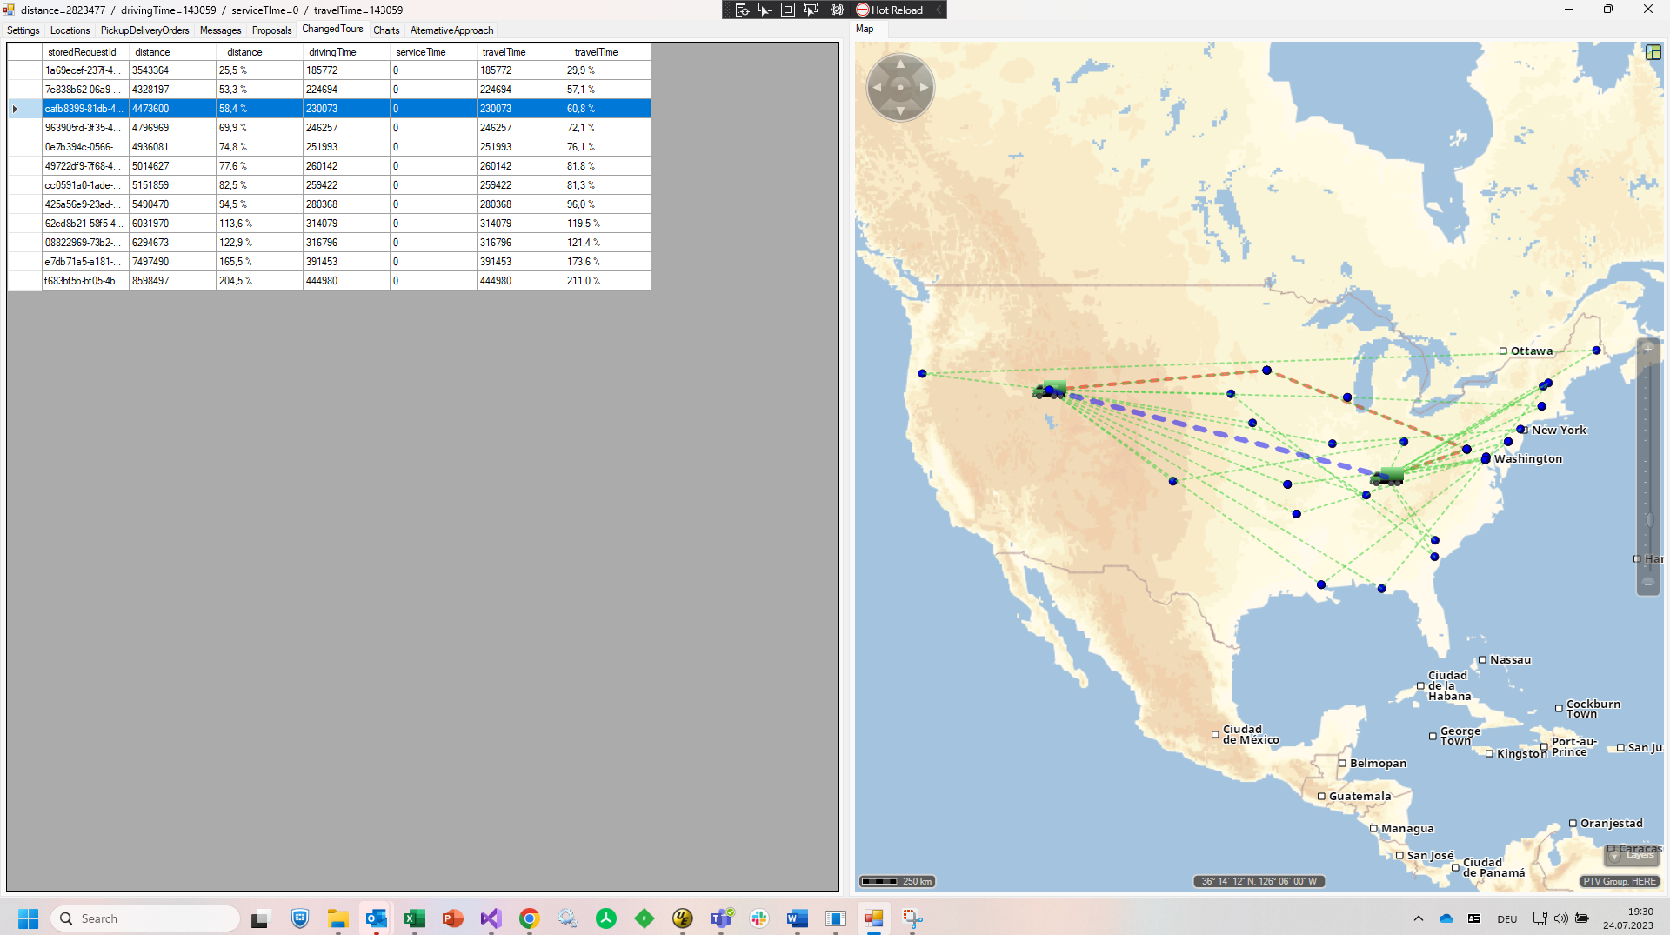Click the map zoom-in plus button
This screenshot has width=1670, height=935.
pos(1647,349)
